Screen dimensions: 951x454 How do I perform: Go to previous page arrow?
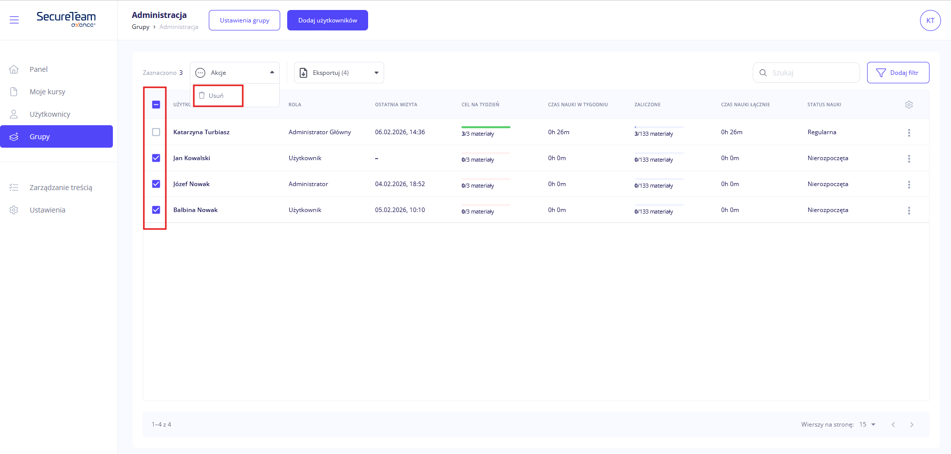pos(893,425)
